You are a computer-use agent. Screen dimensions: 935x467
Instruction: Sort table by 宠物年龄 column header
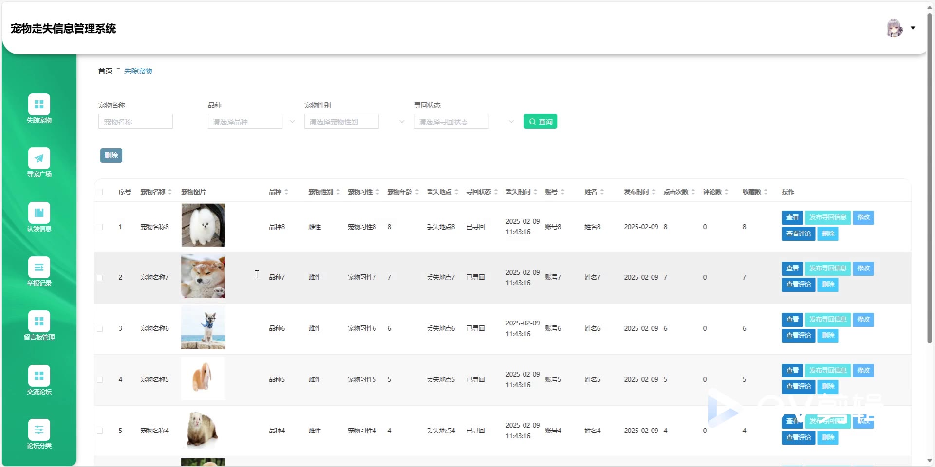(x=403, y=192)
